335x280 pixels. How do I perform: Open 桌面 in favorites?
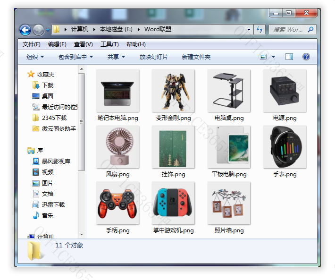(43, 96)
